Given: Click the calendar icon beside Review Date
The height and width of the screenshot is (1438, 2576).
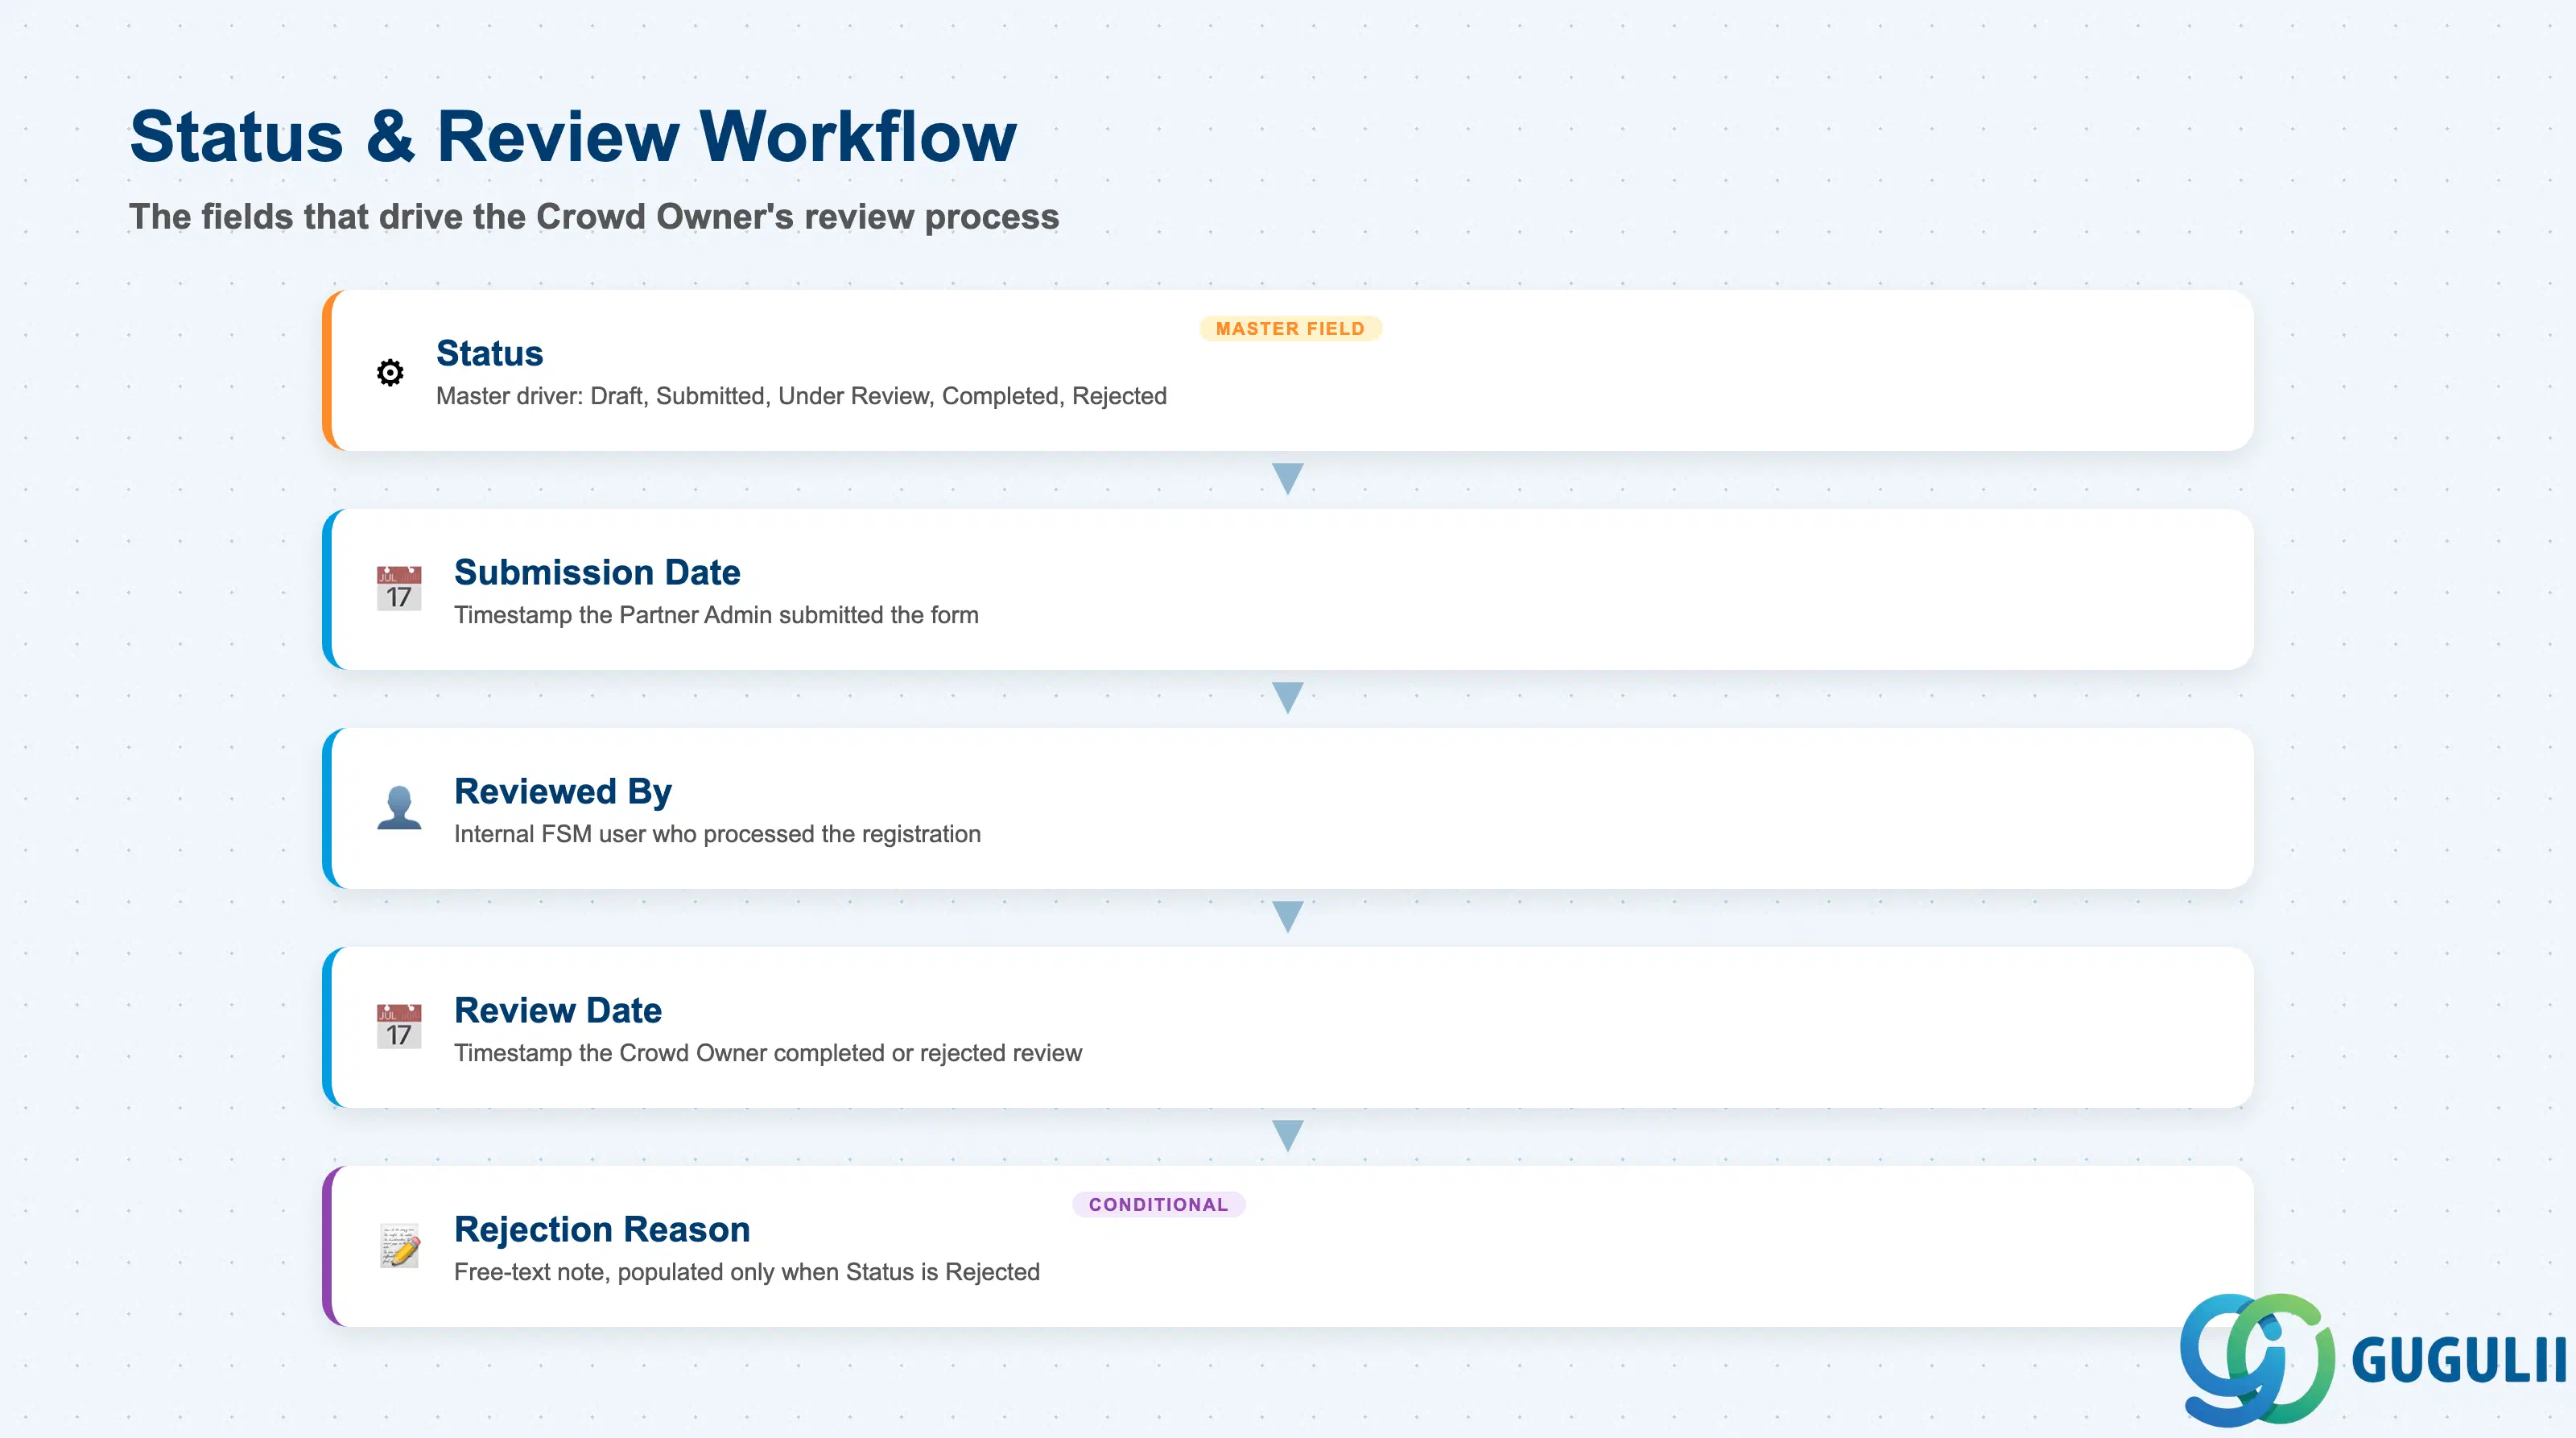Looking at the screenshot, I should click(399, 1027).
